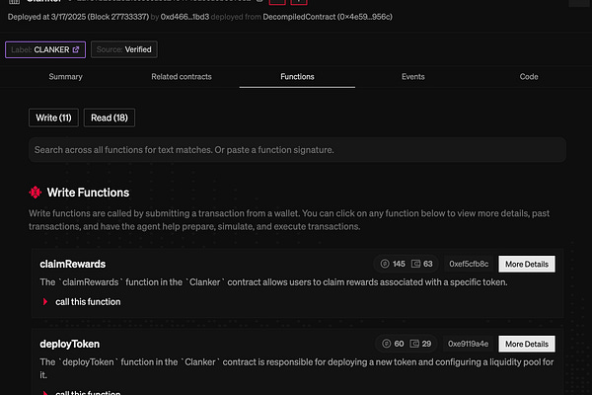The height and width of the screenshot is (395, 592).
Task: Expand call this function under claimRewards
Action: (83, 301)
